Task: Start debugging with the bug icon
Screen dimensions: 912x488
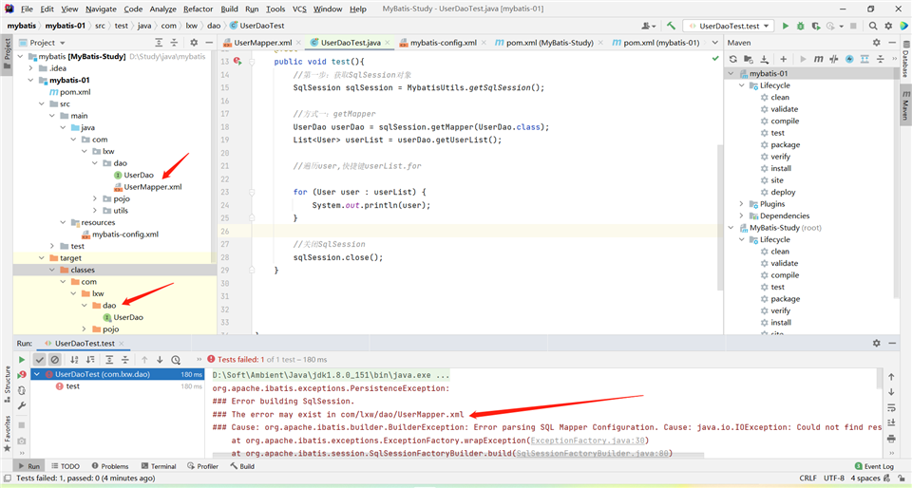Action: tap(801, 26)
